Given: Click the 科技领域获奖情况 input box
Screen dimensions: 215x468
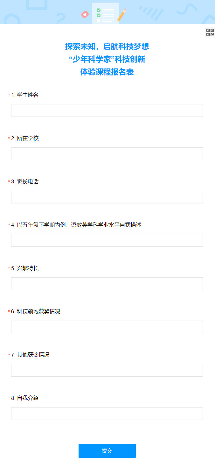Looking at the screenshot, I should pyautogui.click(x=107, y=327).
